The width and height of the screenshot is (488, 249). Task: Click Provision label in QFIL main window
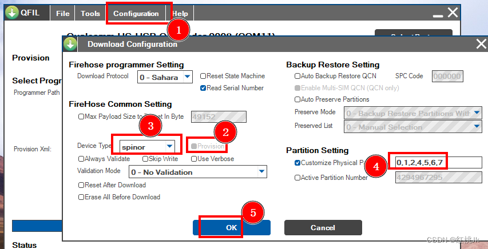coord(30,58)
